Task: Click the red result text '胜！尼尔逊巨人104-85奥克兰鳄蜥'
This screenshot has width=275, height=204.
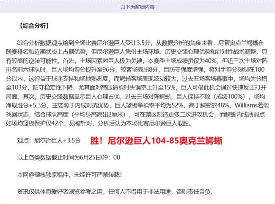Action: coord(156,140)
